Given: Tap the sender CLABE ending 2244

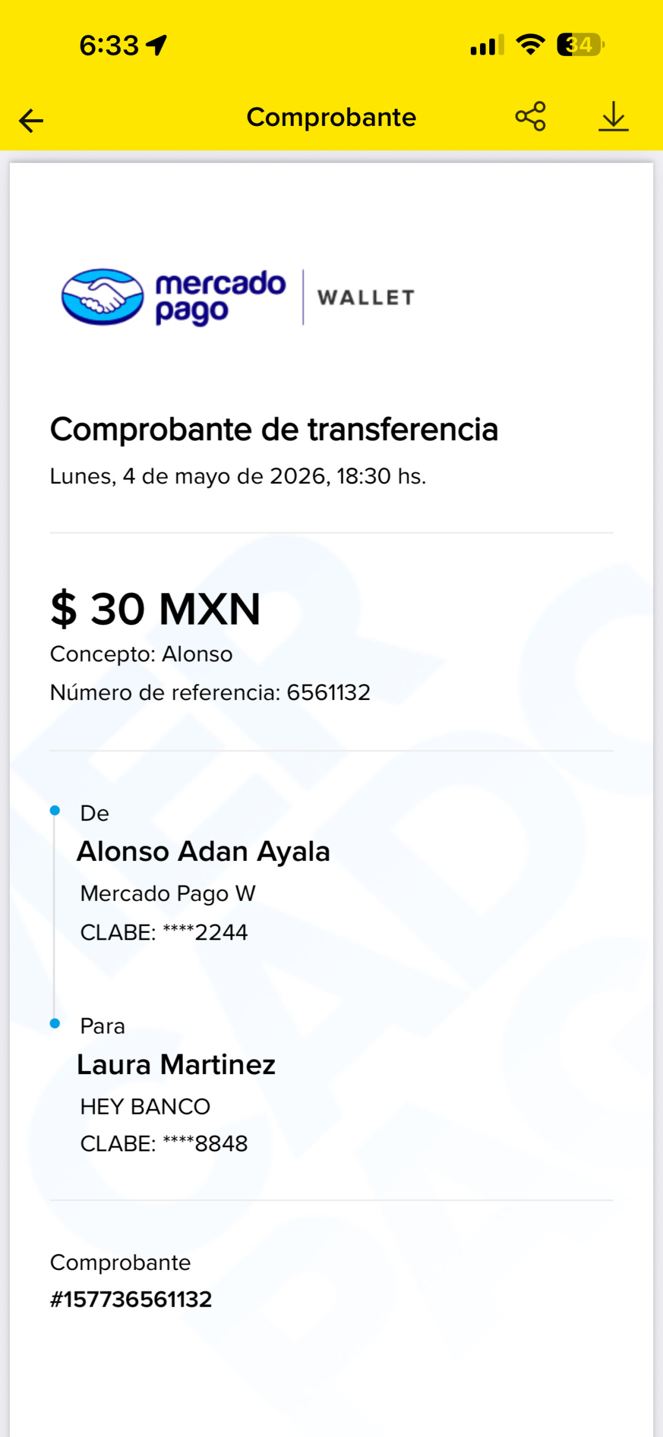Looking at the screenshot, I should pyautogui.click(x=164, y=933).
